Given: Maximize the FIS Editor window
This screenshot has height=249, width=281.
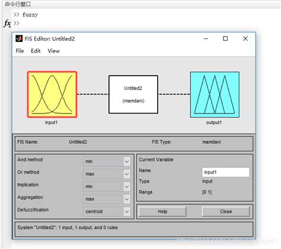Looking at the screenshot, I should (225, 38).
